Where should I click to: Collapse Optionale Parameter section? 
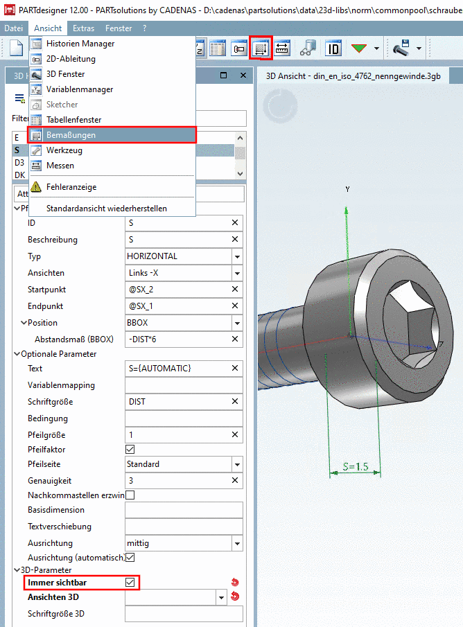pyautogui.click(x=17, y=353)
